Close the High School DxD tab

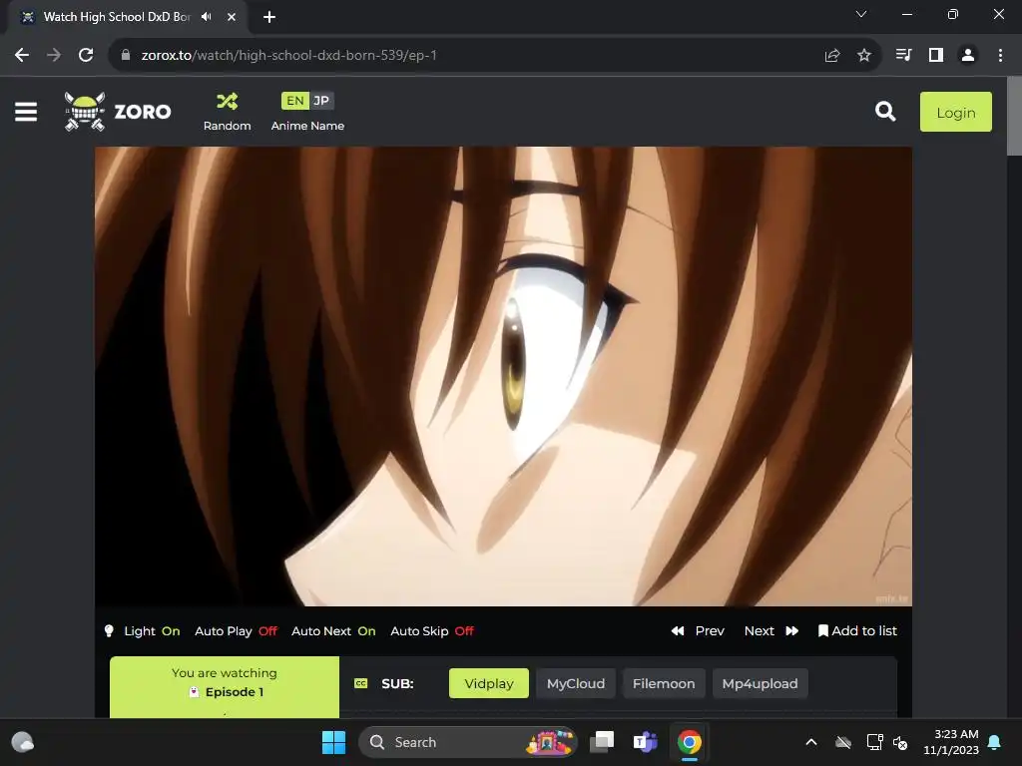click(x=232, y=17)
